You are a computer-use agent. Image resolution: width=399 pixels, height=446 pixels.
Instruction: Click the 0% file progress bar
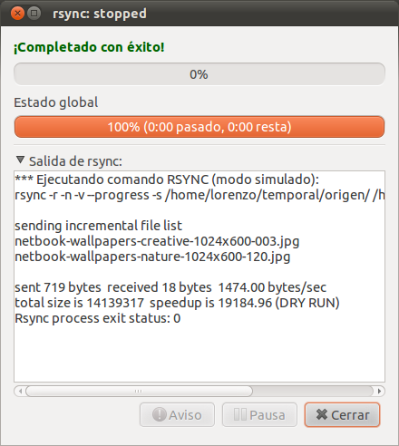pos(199,74)
